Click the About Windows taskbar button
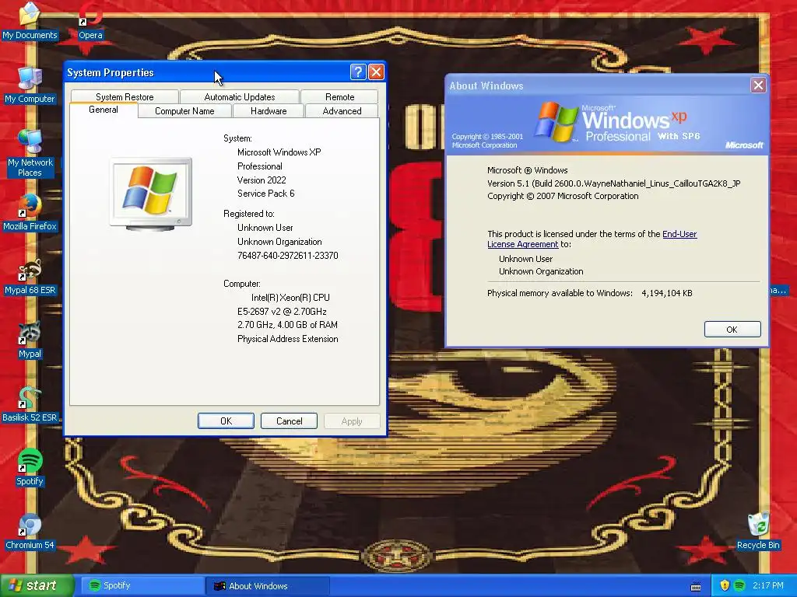 pyautogui.click(x=268, y=586)
